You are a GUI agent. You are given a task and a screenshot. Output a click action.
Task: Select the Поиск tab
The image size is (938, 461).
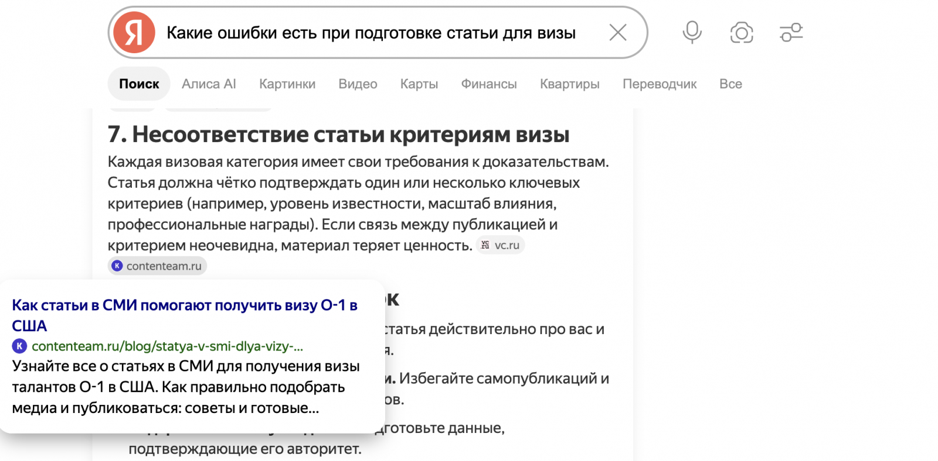coord(139,84)
